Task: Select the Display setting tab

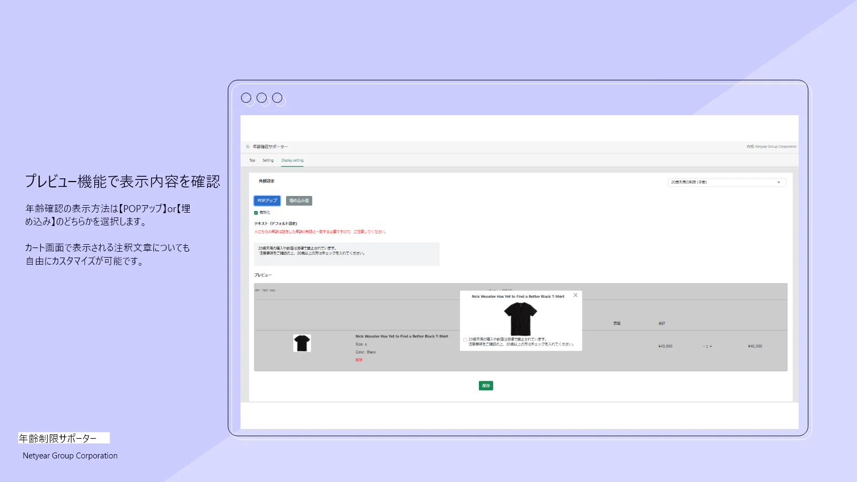Action: tap(292, 160)
